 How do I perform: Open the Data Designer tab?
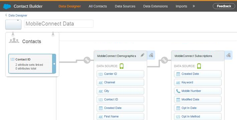70,6
